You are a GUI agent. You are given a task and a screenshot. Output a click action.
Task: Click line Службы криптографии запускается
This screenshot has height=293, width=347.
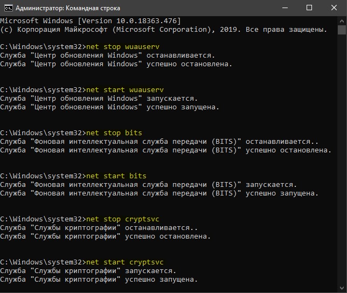click(x=88, y=271)
